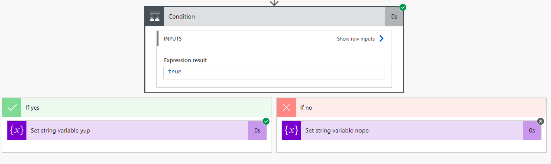Open Show raw inputs chevron

[381, 38]
